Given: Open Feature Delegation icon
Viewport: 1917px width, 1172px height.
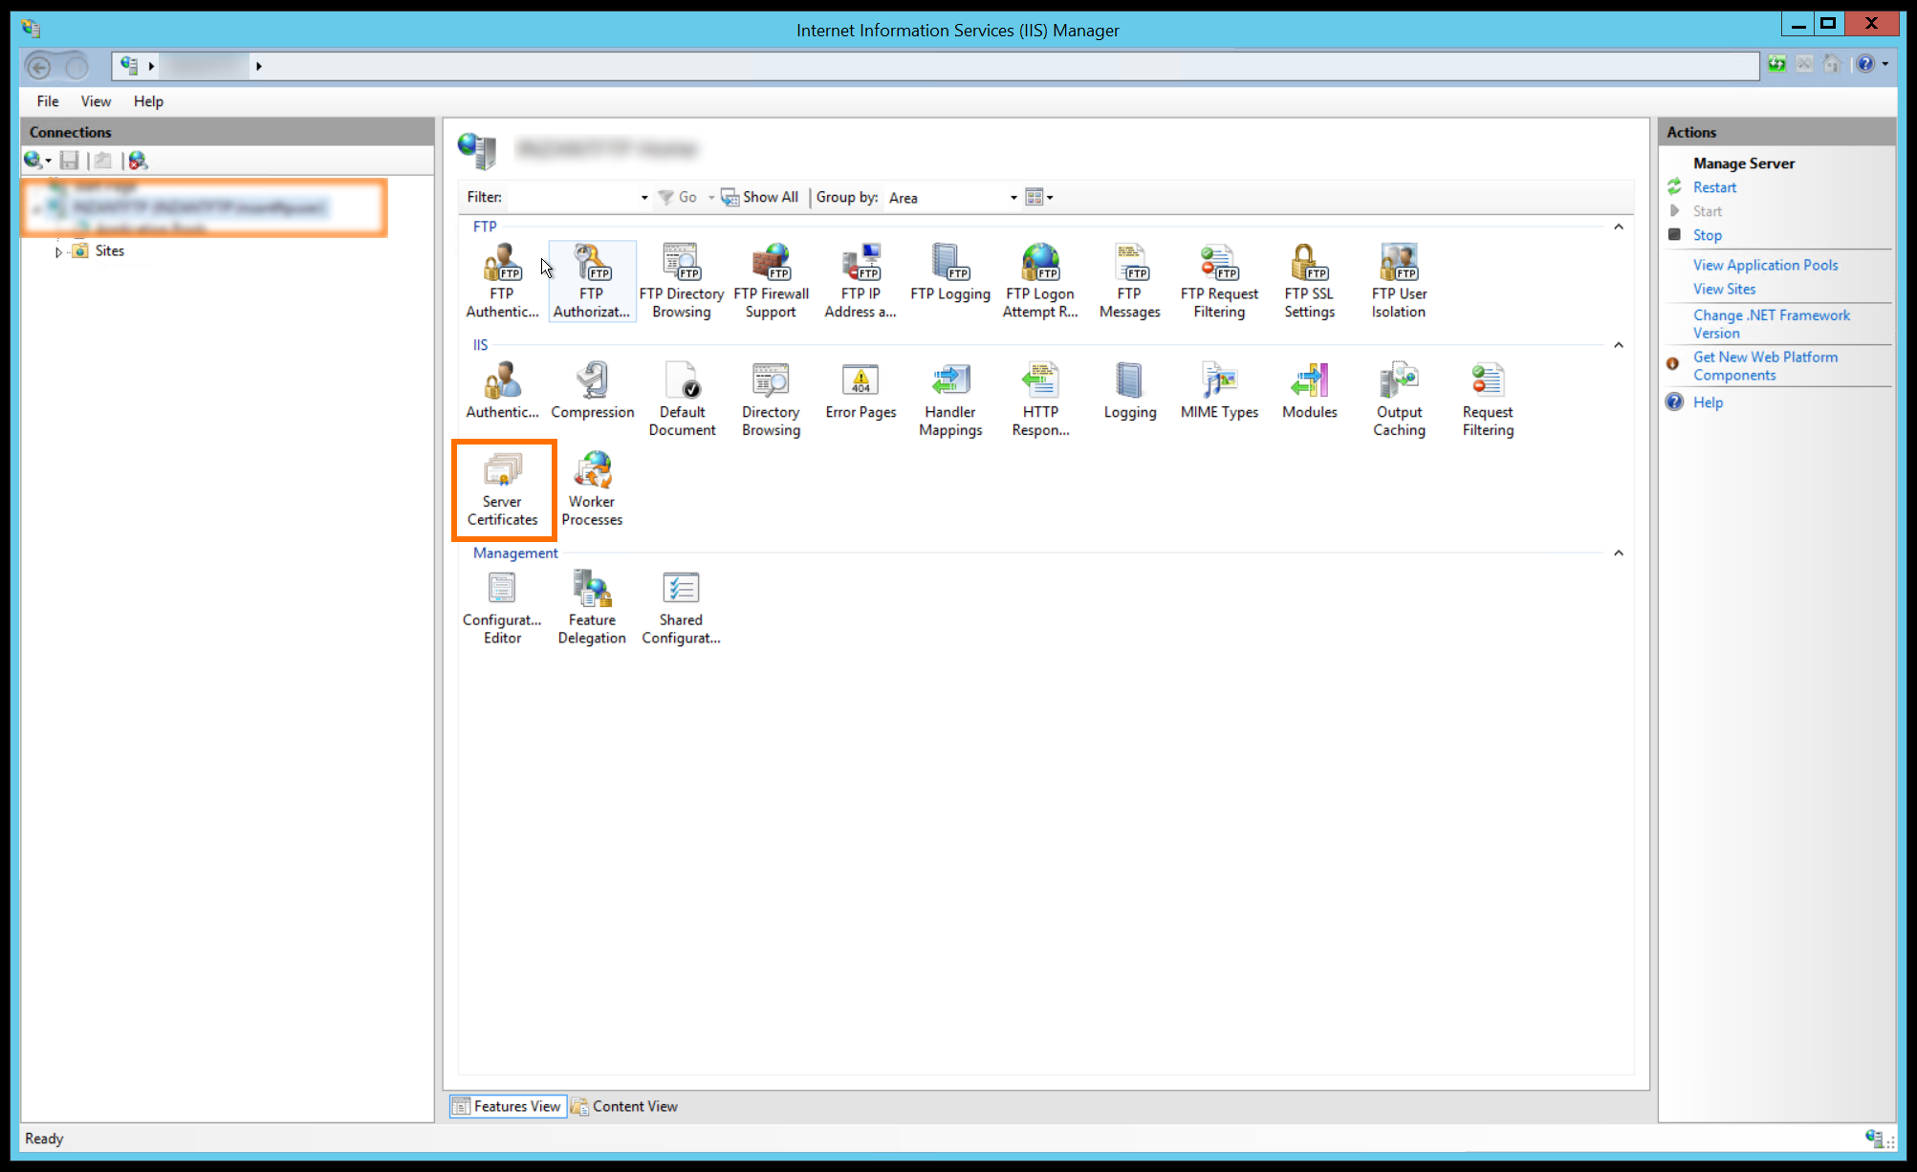Looking at the screenshot, I should 592,608.
